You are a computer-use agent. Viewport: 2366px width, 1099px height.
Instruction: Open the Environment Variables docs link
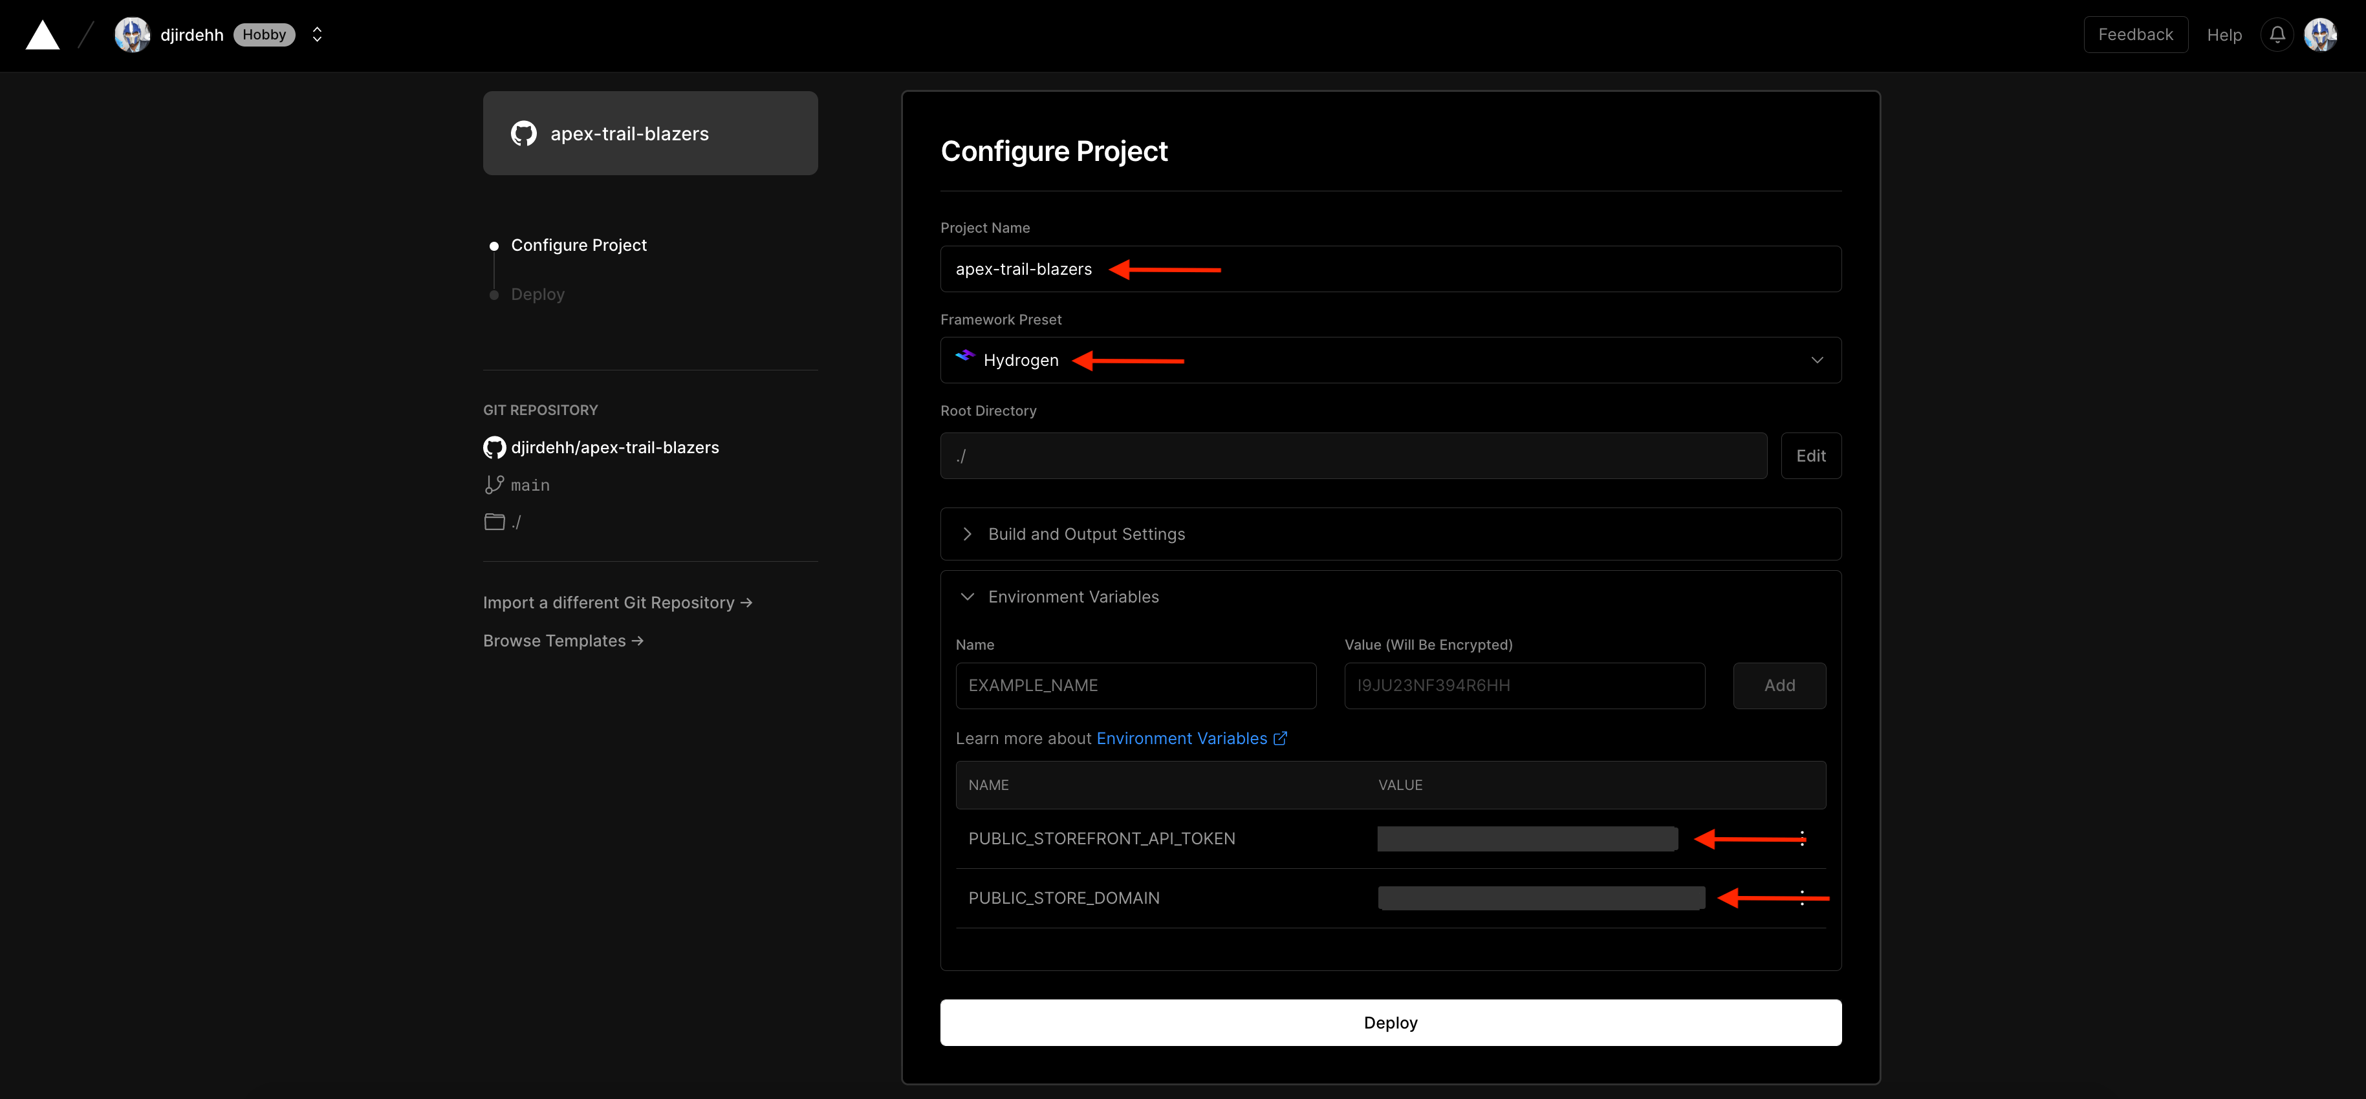point(1191,738)
